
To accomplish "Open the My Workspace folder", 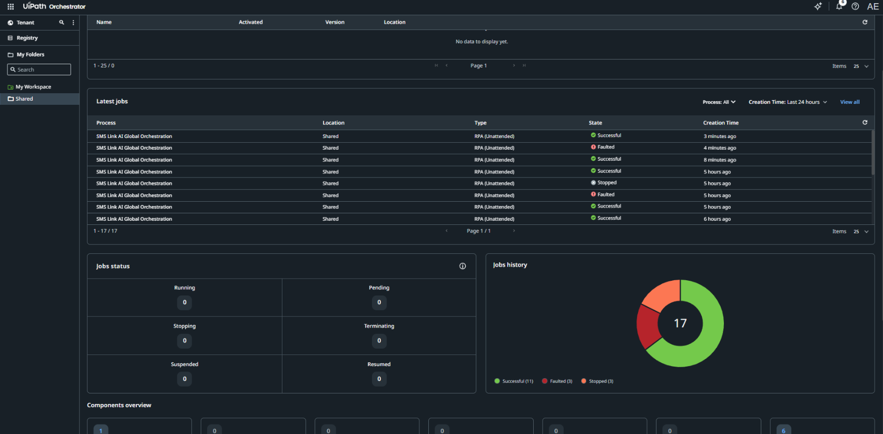I will tap(33, 87).
